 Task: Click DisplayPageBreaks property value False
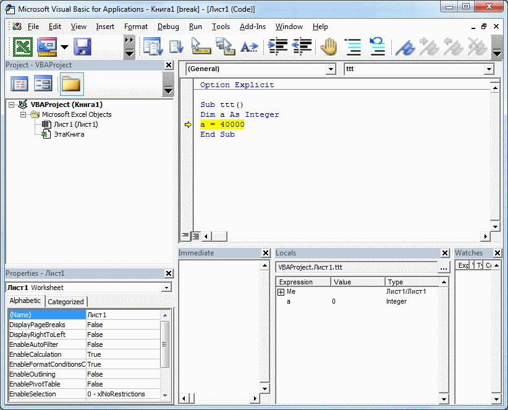[123, 325]
